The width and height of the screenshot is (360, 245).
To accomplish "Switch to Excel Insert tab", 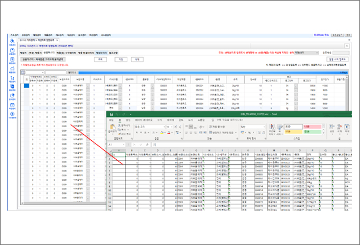I will point(128,120).
